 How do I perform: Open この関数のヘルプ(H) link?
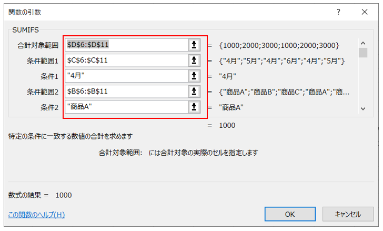[37, 215]
